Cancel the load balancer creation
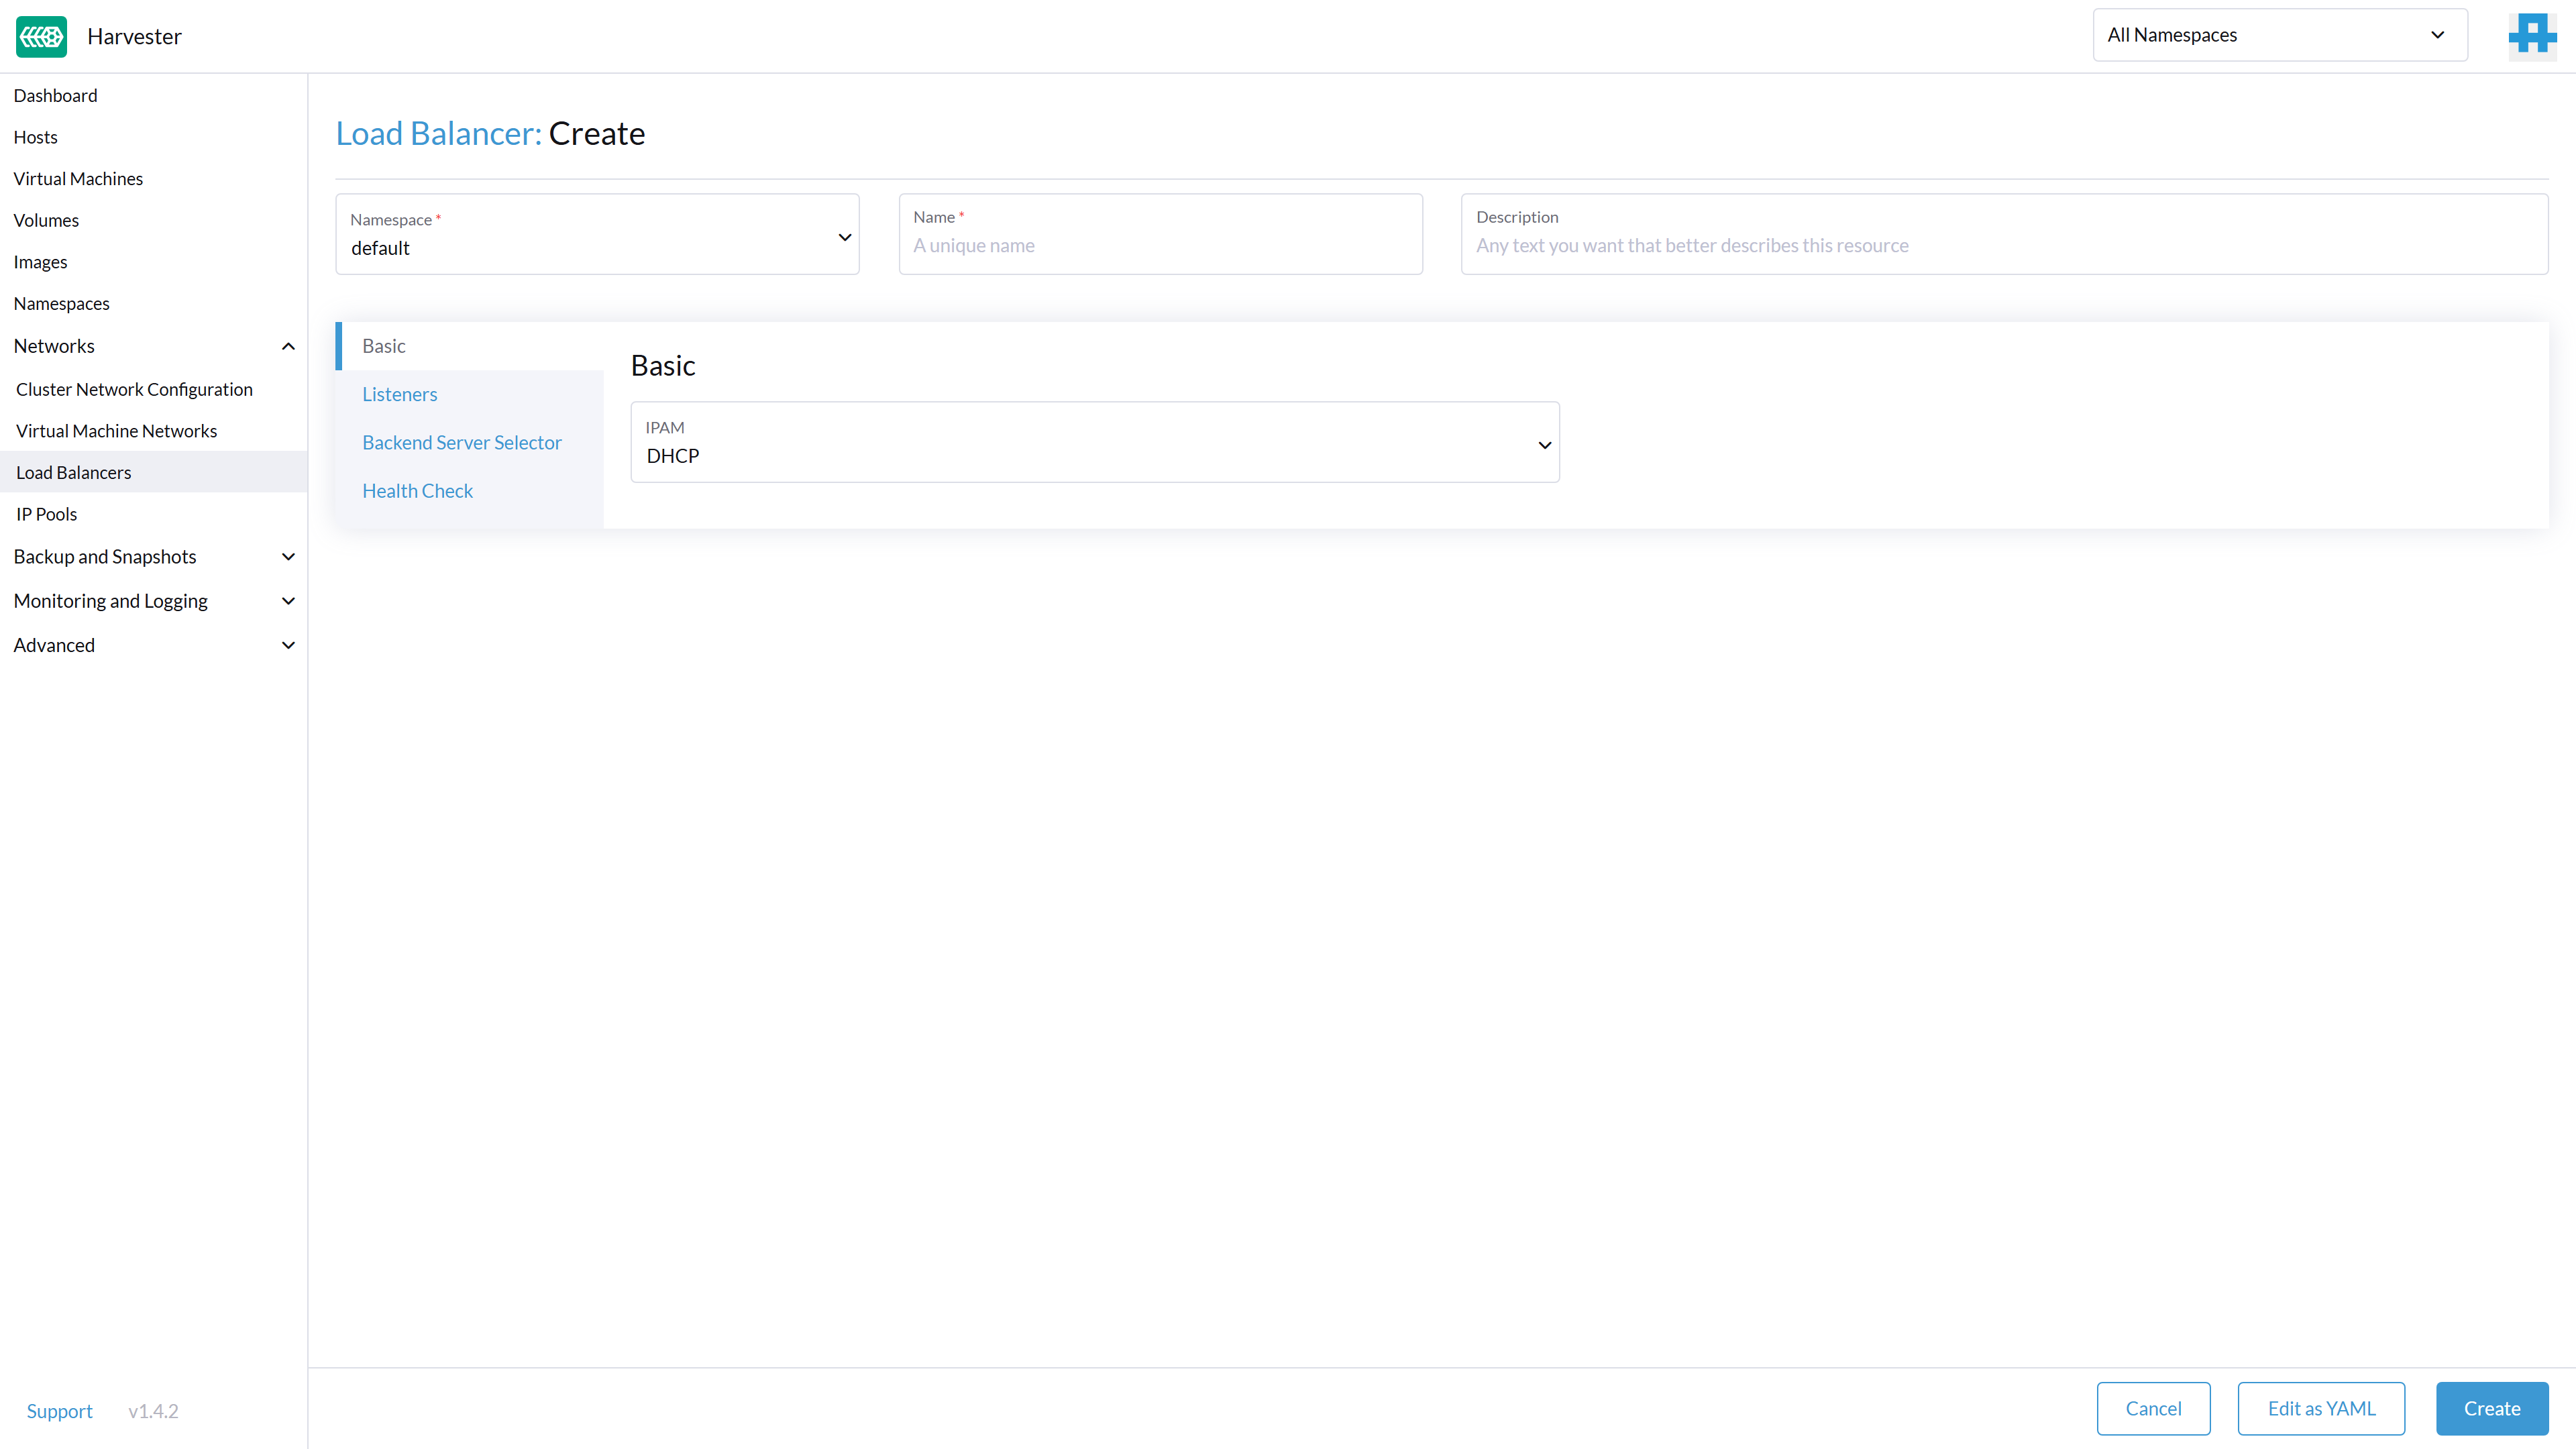2576x1449 pixels. point(2153,1408)
